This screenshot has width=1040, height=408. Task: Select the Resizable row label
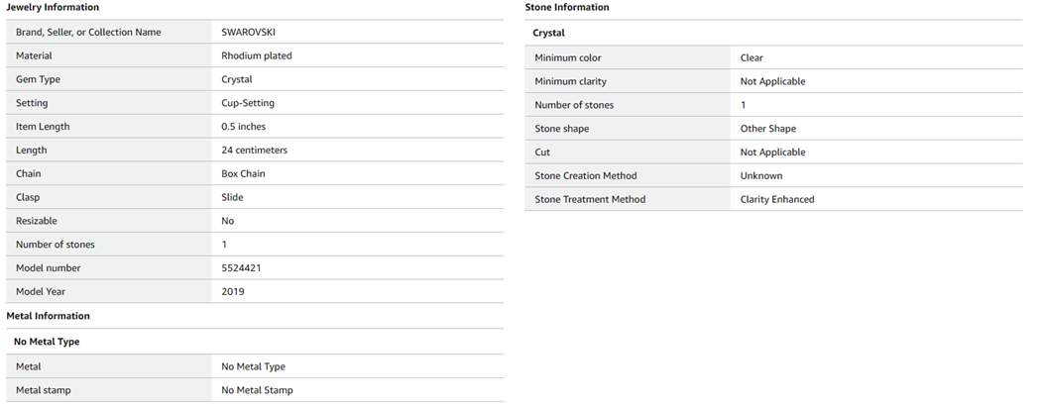(38, 221)
